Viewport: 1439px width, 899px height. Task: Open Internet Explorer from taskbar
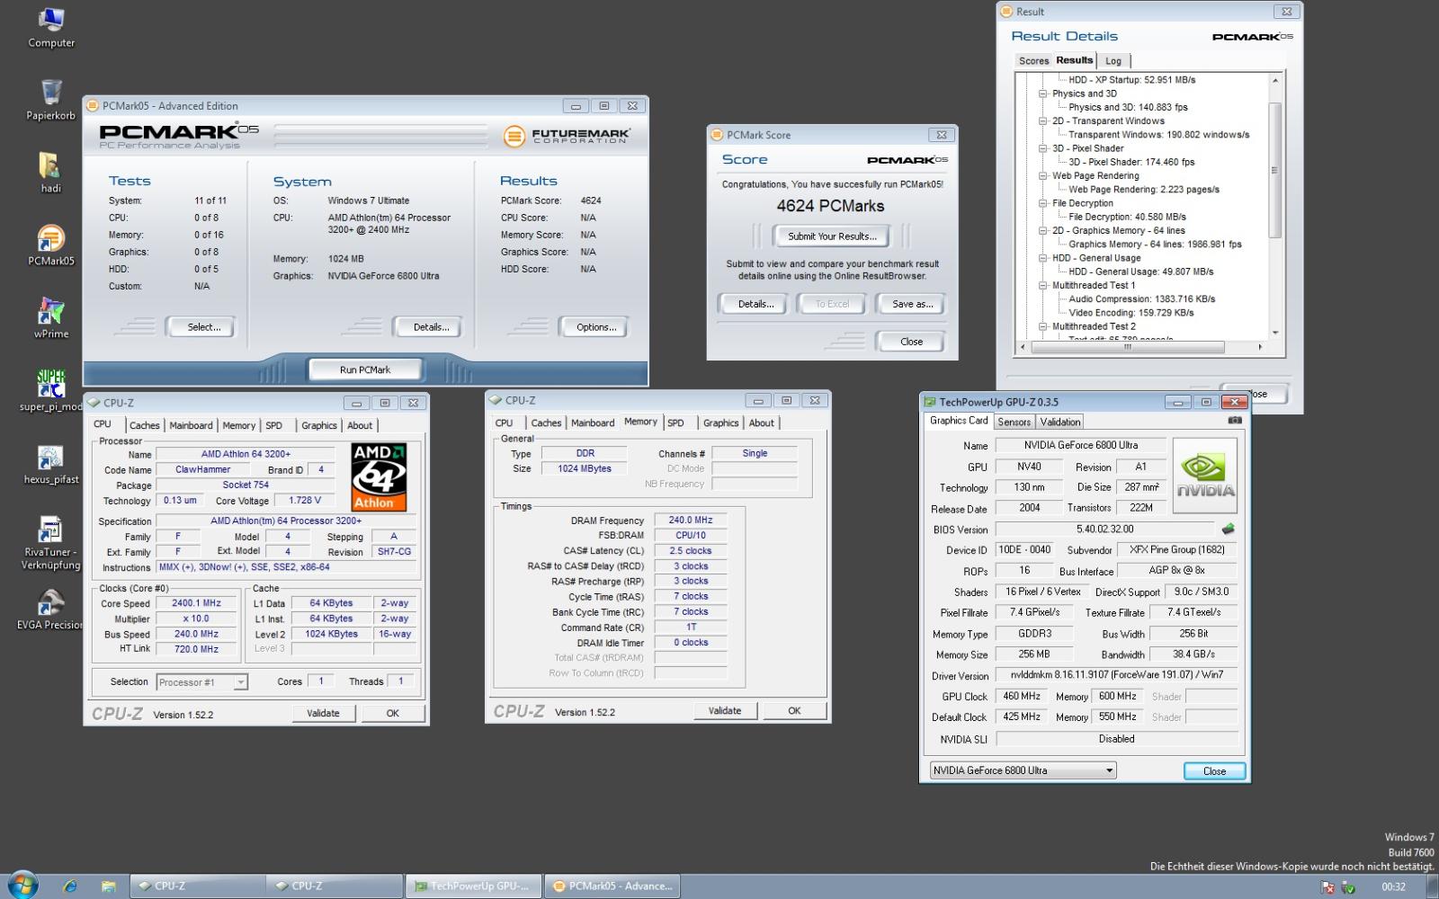point(70,886)
